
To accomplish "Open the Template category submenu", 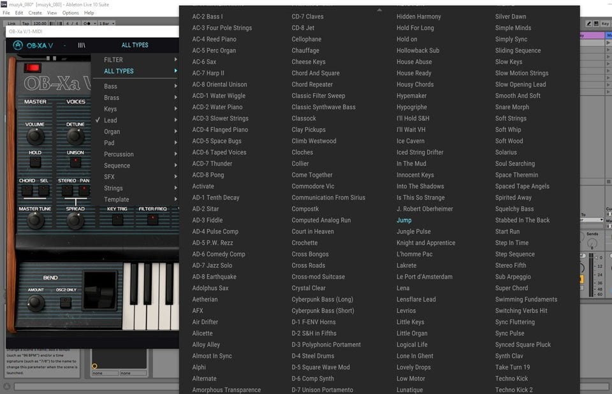I will pyautogui.click(x=135, y=200).
